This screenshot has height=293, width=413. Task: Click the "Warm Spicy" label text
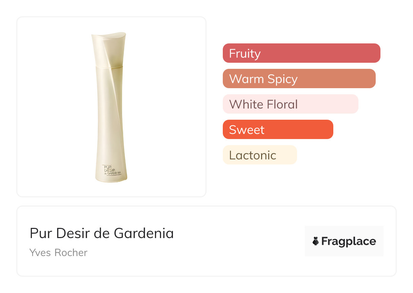263,79
